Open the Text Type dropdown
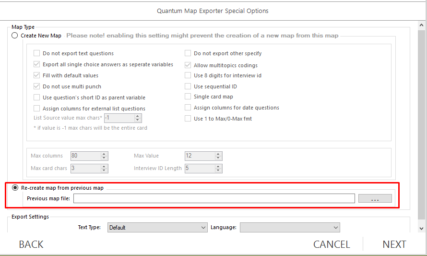This screenshot has height=256, width=427. point(157,227)
